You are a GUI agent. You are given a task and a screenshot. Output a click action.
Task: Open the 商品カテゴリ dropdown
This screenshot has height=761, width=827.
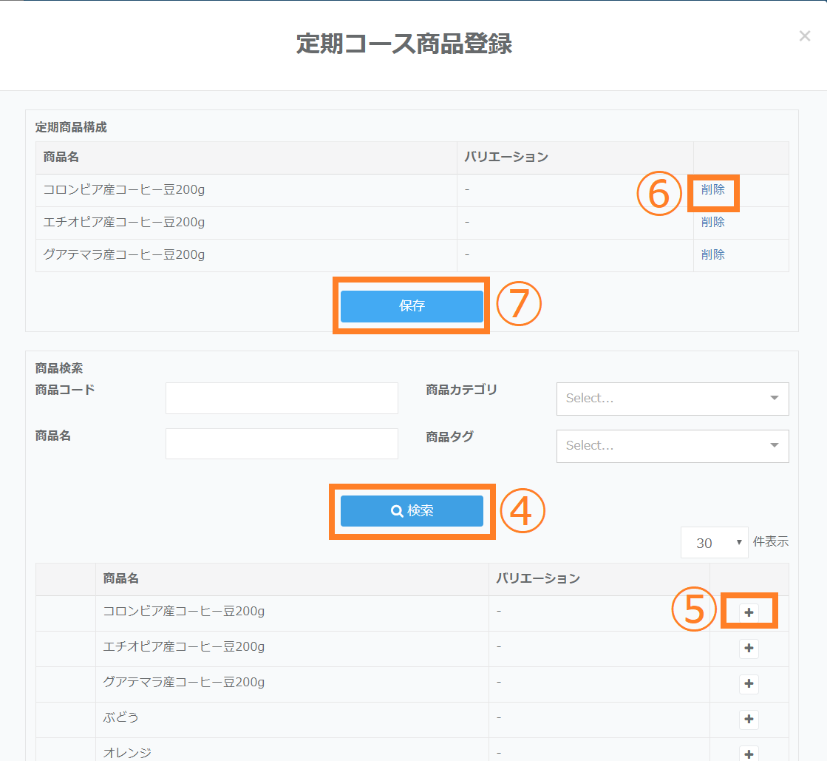pyautogui.click(x=672, y=399)
